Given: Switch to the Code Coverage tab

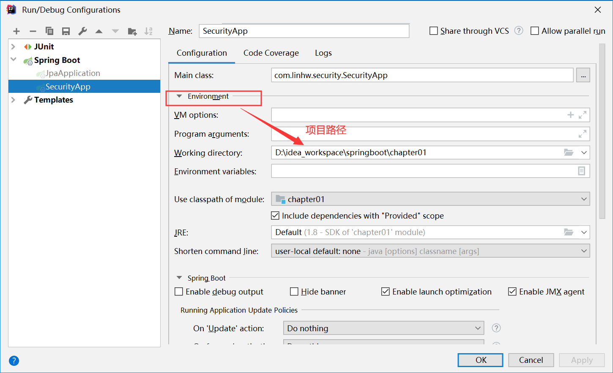Looking at the screenshot, I should (271, 53).
